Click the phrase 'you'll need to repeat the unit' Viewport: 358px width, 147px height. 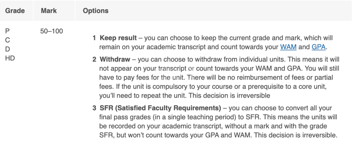click(143, 95)
